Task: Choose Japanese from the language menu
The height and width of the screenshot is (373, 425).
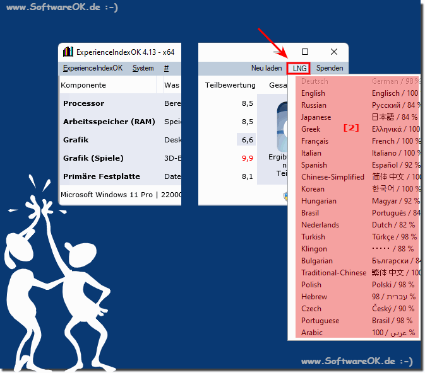Action: (x=358, y=117)
